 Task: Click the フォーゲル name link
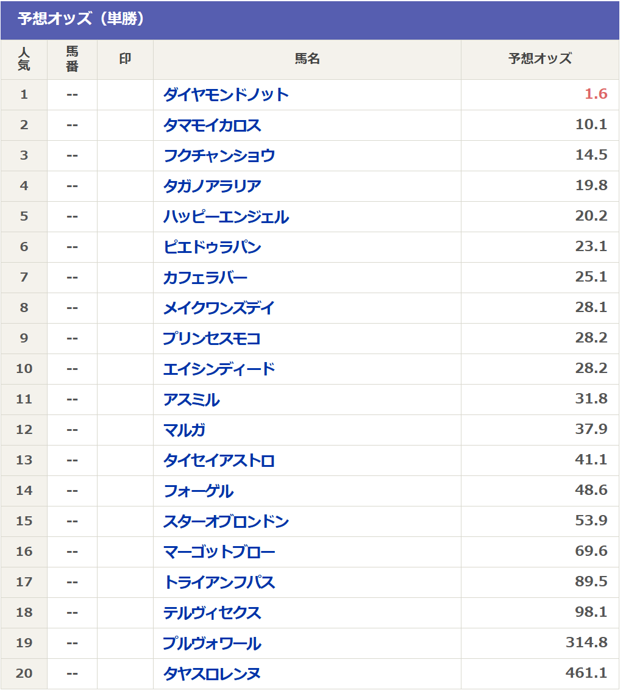click(199, 491)
